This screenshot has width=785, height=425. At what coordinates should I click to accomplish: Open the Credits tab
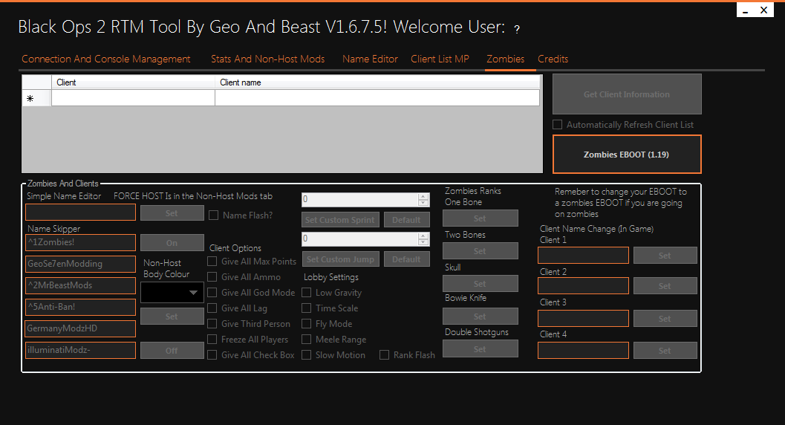(x=553, y=59)
